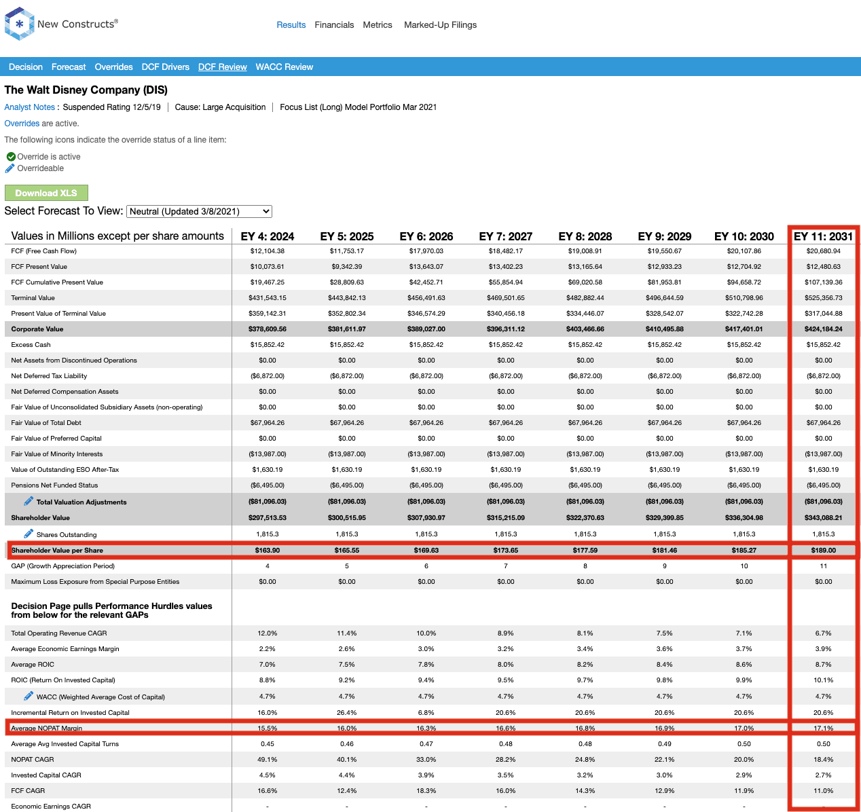Click the New Constructs hexagon logo
Image resolution: width=861 pixels, height=812 pixels.
point(19,24)
